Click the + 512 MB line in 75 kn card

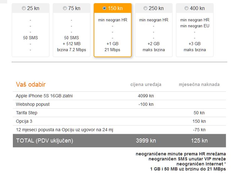click(x=71, y=44)
